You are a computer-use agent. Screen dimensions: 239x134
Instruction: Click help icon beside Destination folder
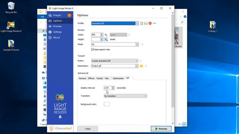coord(146,66)
